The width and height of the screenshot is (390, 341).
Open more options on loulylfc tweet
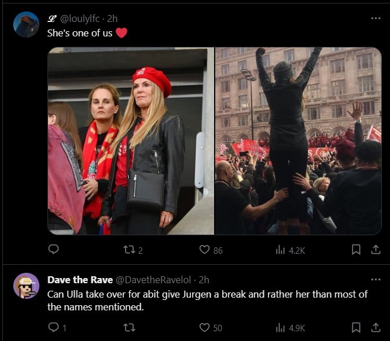(x=376, y=18)
